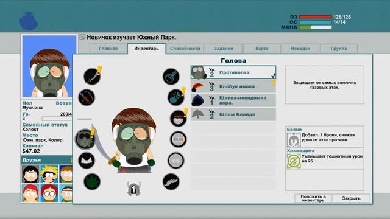The width and height of the screenshot is (390, 219).
Task: Click the Броня bonus description text
Action: (328, 137)
